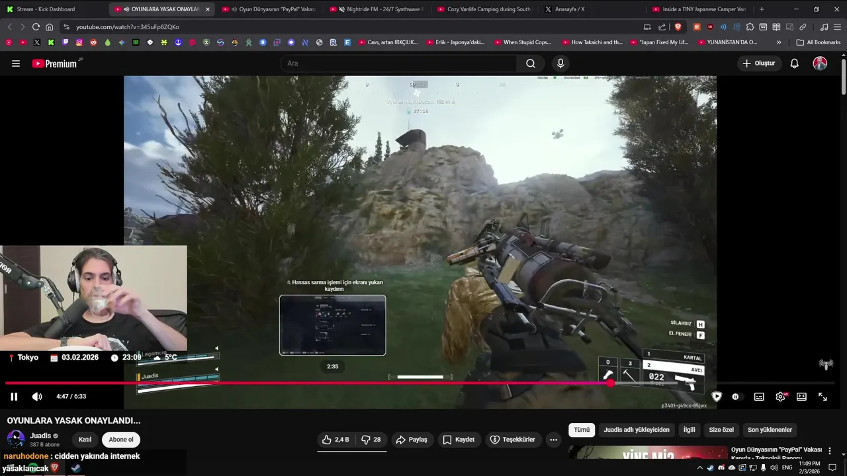Save video using Kaydet

pos(459,440)
